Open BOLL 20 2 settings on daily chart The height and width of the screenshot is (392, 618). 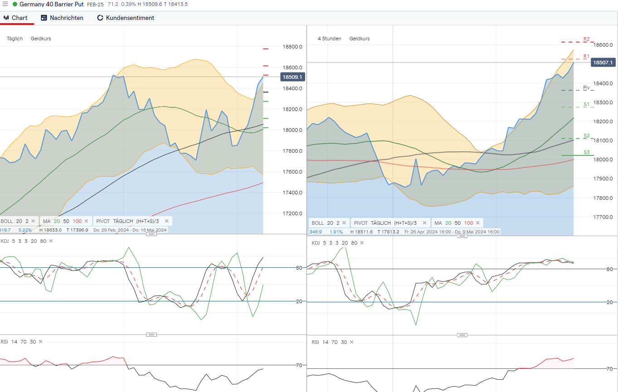(x=15, y=221)
